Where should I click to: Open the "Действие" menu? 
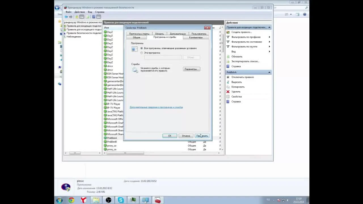click(79, 12)
